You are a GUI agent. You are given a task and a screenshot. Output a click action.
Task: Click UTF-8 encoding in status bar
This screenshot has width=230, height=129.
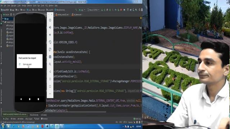(x=125, y=122)
